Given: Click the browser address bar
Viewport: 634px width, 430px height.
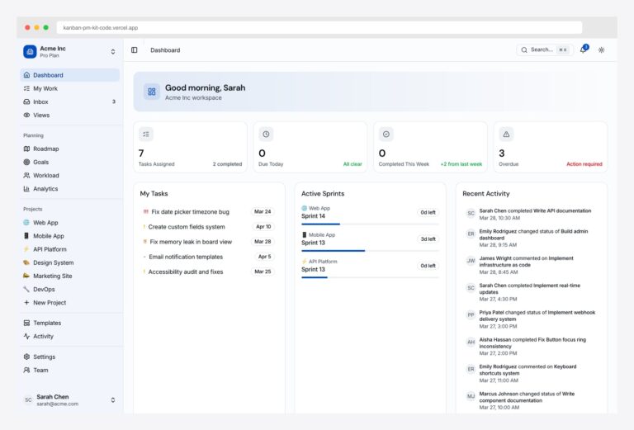Looking at the screenshot, I should [x=319, y=27].
